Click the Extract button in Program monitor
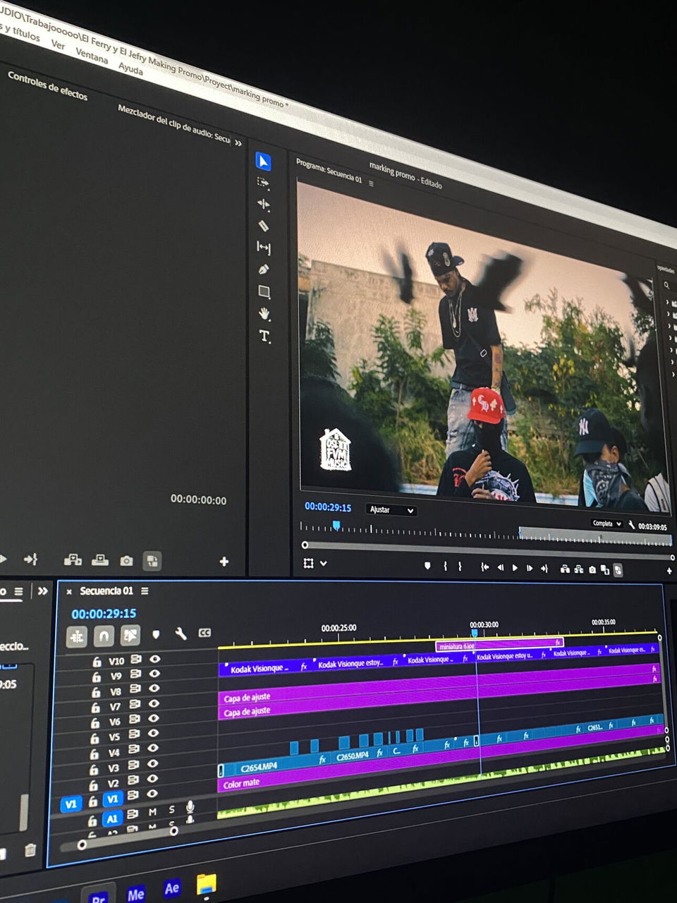This screenshot has height=903, width=677. tap(578, 569)
